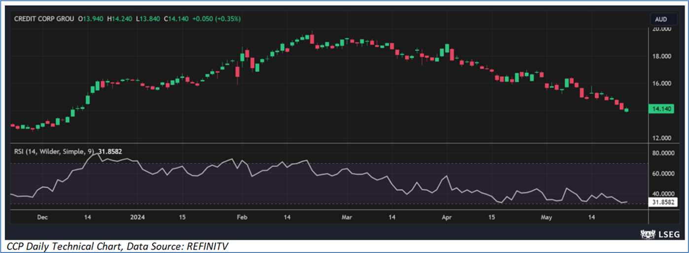
Task: Click the RSI (14, Wilder, Simple, 9) legend
Action: tap(53, 152)
